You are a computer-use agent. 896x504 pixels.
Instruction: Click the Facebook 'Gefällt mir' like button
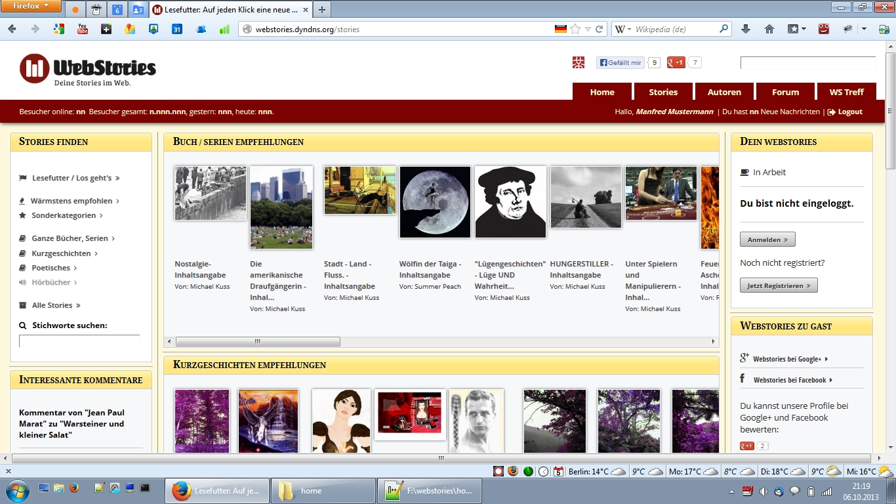(x=620, y=63)
